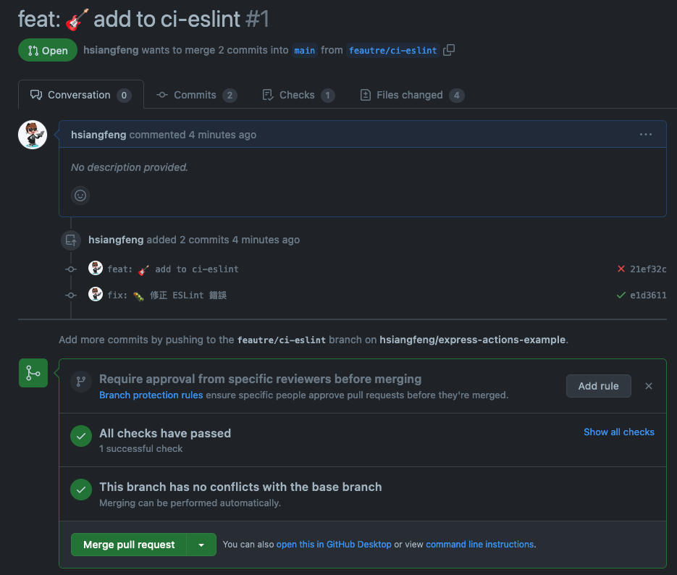Switch to the Commits tab
This screenshot has height=575, width=677.
pos(195,95)
